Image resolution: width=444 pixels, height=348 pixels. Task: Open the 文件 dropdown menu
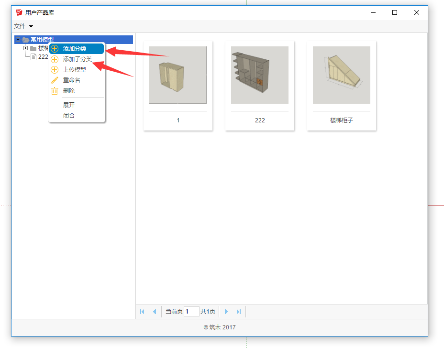coord(23,26)
